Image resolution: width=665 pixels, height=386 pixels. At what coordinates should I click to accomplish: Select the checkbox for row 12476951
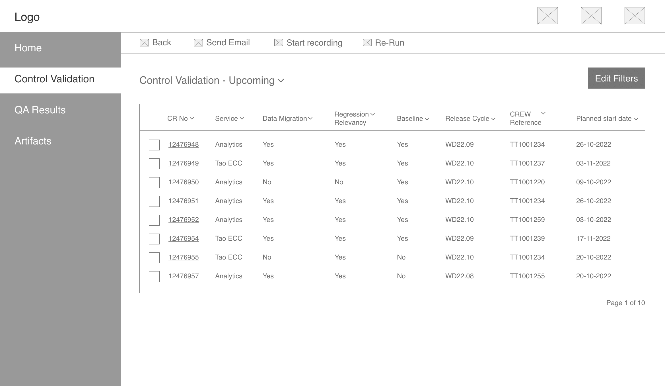(154, 201)
